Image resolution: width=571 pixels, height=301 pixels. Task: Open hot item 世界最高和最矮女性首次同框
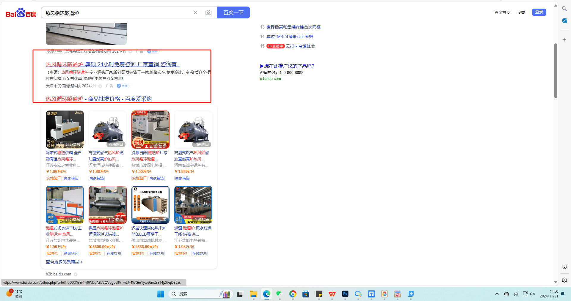click(293, 27)
